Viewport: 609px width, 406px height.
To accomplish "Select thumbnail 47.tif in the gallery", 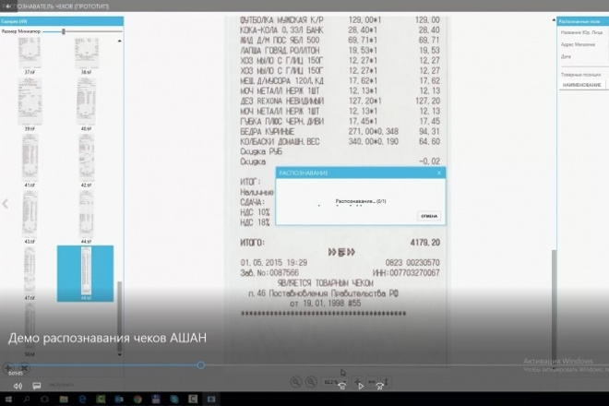I will pyautogui.click(x=30, y=273).
